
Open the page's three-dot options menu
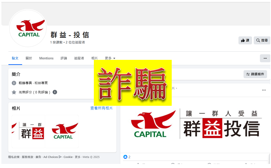pyautogui.click(x=265, y=58)
